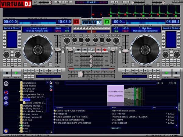Seek backward on the right deck
The width and height of the screenshot is (183, 137).
pos(133,71)
